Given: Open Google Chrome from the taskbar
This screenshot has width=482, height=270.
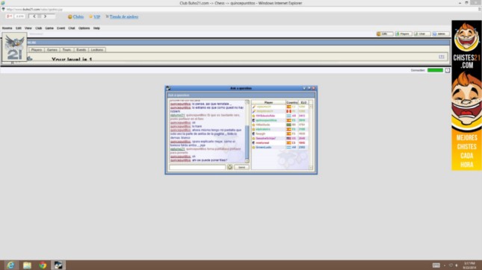Looking at the screenshot, I should (x=43, y=265).
